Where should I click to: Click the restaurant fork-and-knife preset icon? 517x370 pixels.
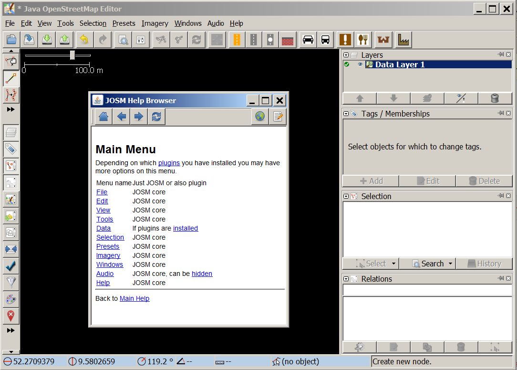(363, 40)
